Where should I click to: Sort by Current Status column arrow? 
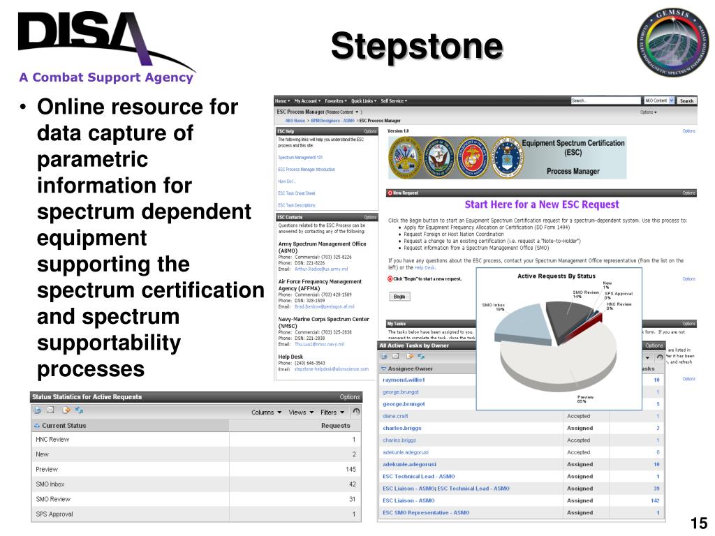[x=37, y=425]
